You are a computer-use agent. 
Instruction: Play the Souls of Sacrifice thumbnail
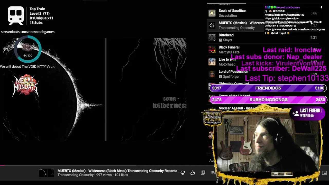point(212,13)
